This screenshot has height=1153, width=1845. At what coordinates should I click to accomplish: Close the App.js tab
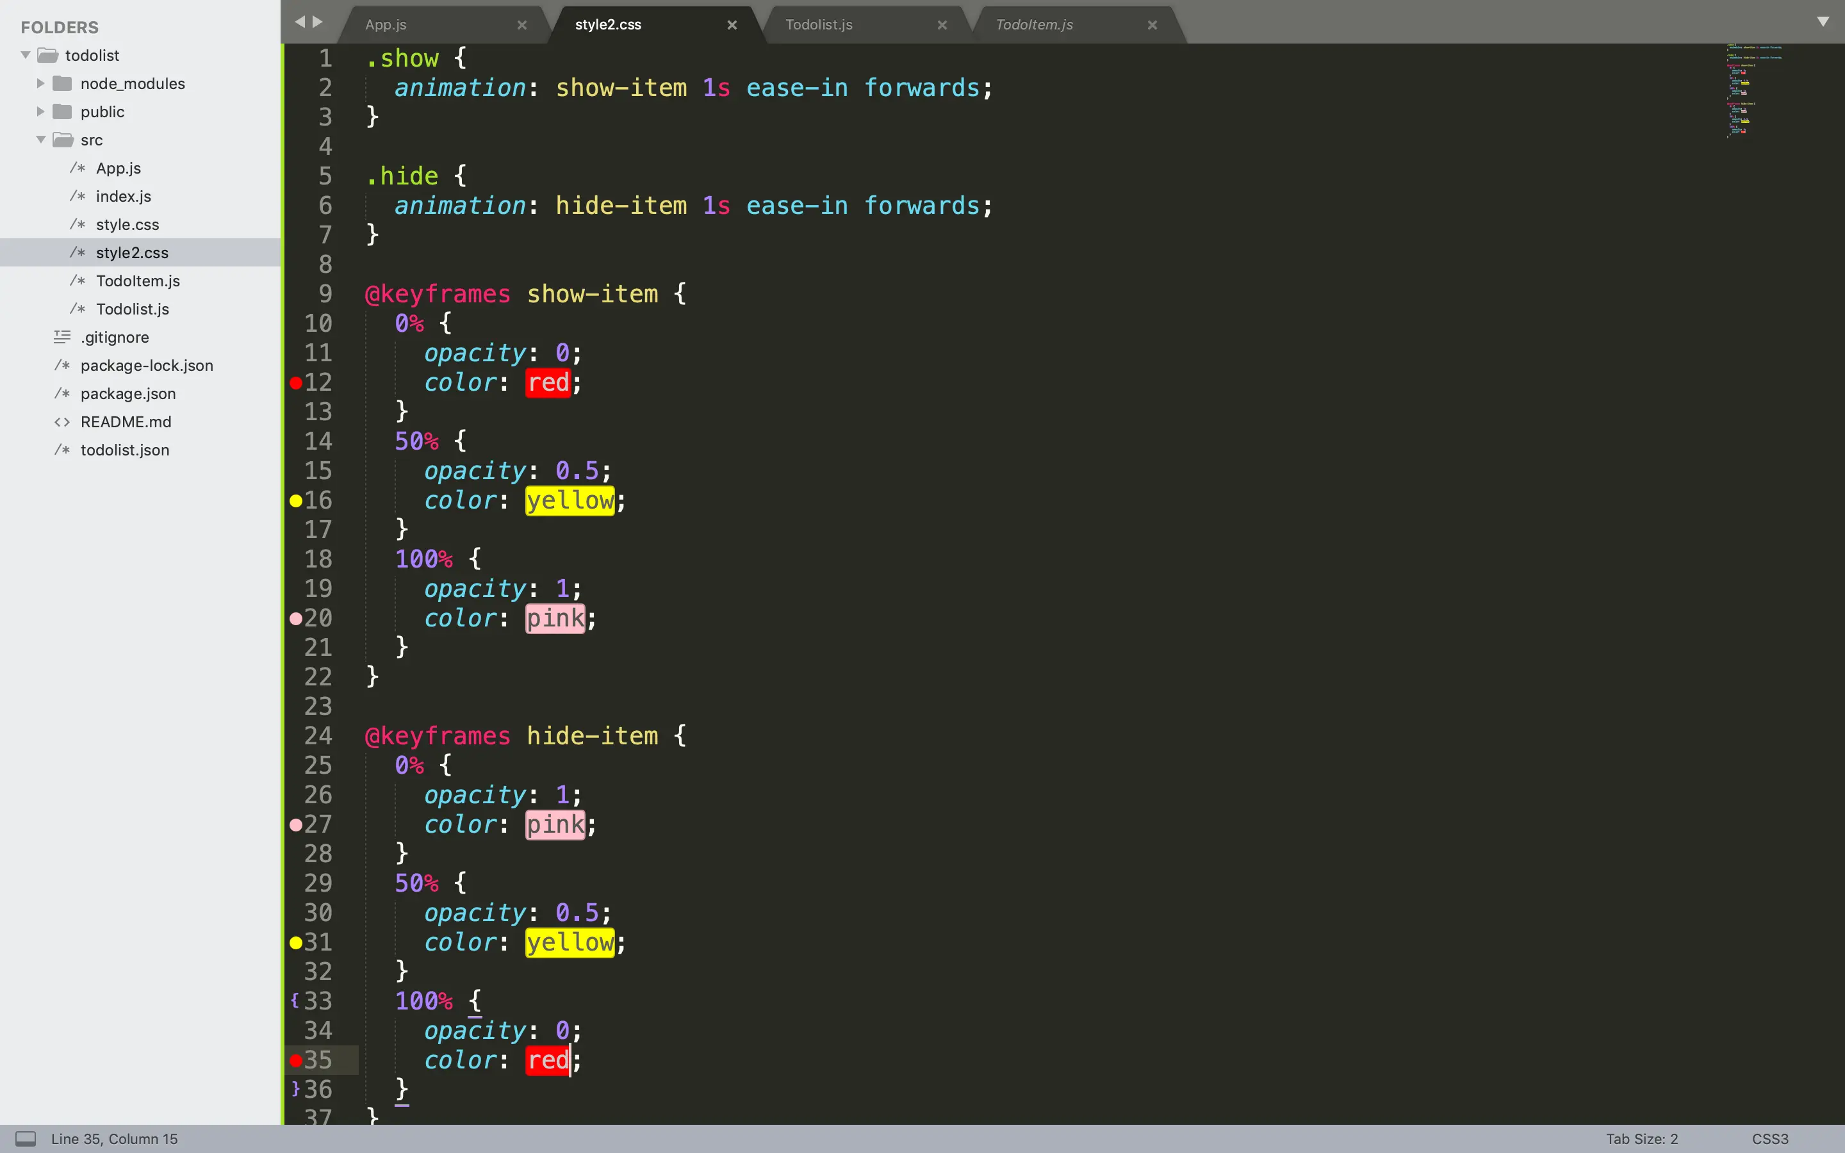tap(522, 25)
